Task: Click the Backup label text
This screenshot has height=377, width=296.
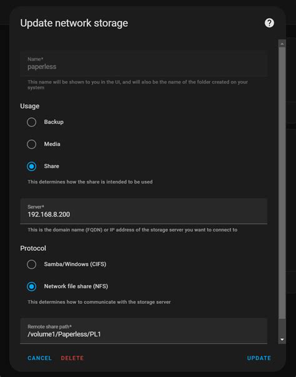Action: click(x=54, y=122)
